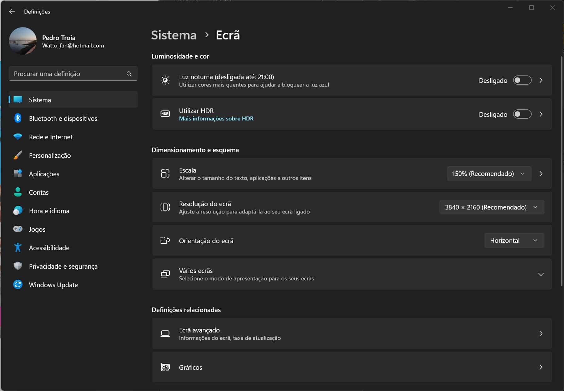Go to Hora e idioma settings

(49, 211)
